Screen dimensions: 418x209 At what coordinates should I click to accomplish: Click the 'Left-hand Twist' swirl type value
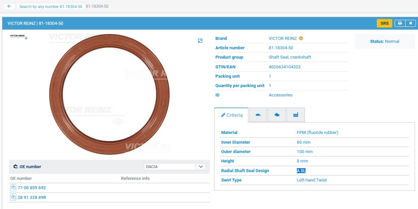click(312, 180)
